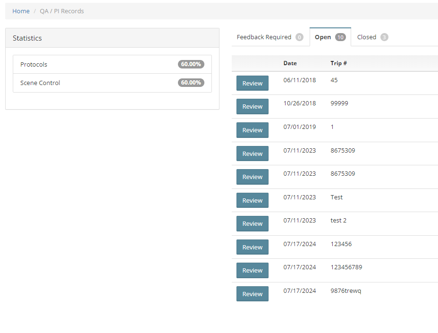Review trip 123456789 record

click(x=252, y=271)
